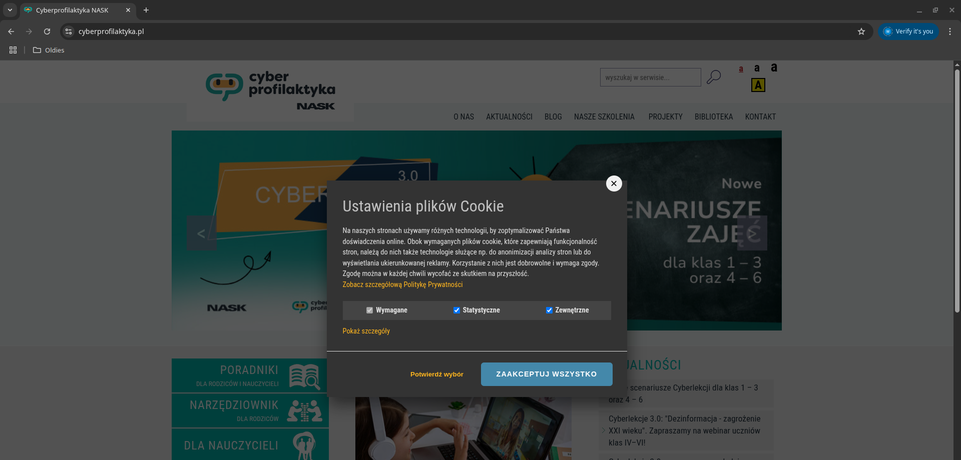Viewport: 961px width, 460px height.
Task: Select the smallest red font size 'a'
Action: click(x=741, y=69)
